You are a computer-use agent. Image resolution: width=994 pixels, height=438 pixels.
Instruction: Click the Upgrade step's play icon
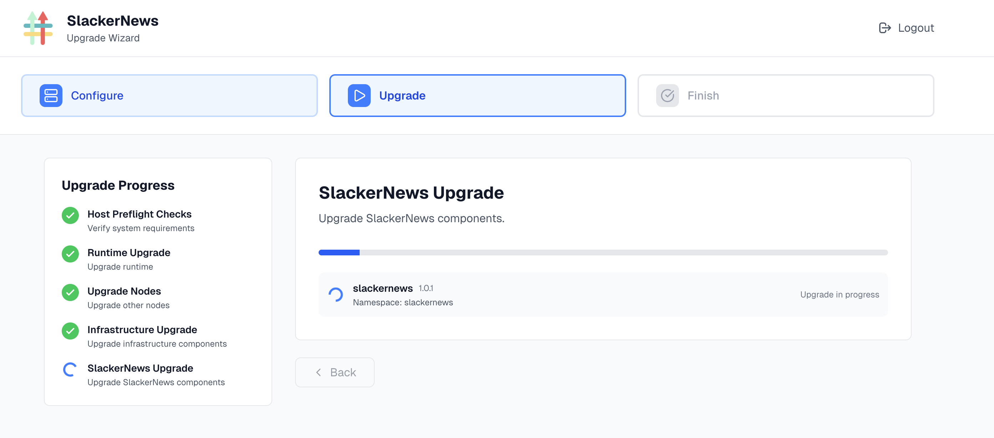(x=359, y=95)
